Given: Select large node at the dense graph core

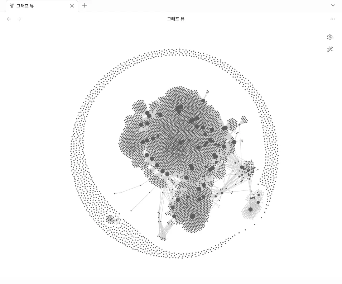Looking at the screenshot, I should point(180,143).
